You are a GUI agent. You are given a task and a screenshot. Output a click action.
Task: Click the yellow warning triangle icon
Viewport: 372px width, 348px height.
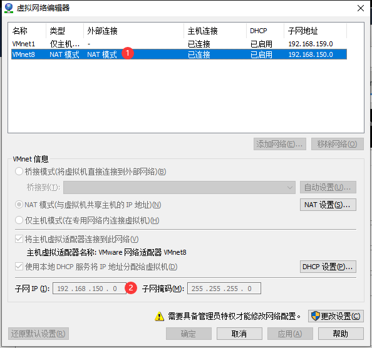click(160, 317)
